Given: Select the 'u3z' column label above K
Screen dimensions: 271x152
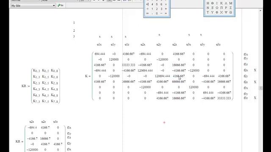Looking at the screenshot, I should (218, 44).
